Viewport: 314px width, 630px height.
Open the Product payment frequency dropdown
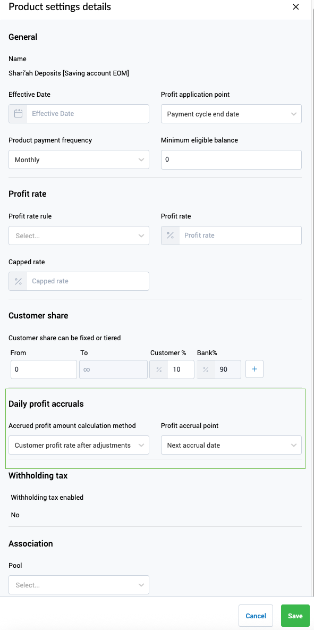point(79,159)
